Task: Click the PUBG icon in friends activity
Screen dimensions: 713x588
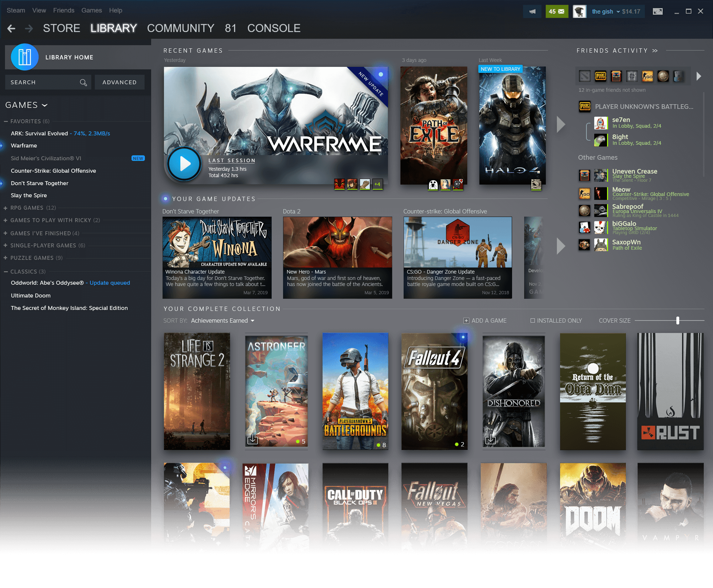Action: point(601,76)
